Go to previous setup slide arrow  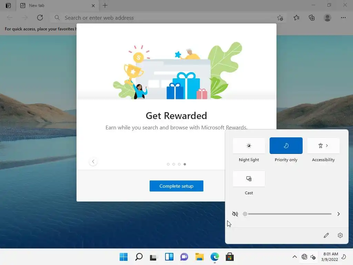click(x=93, y=161)
